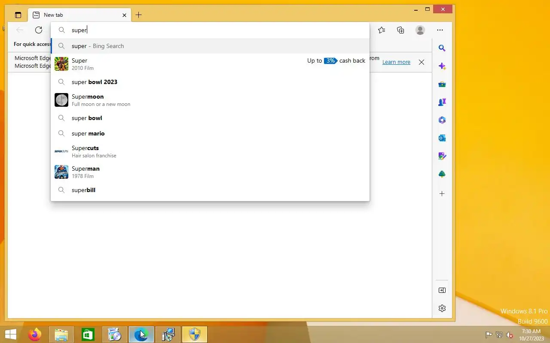Open File Explorer from the taskbar

pyautogui.click(x=61, y=334)
